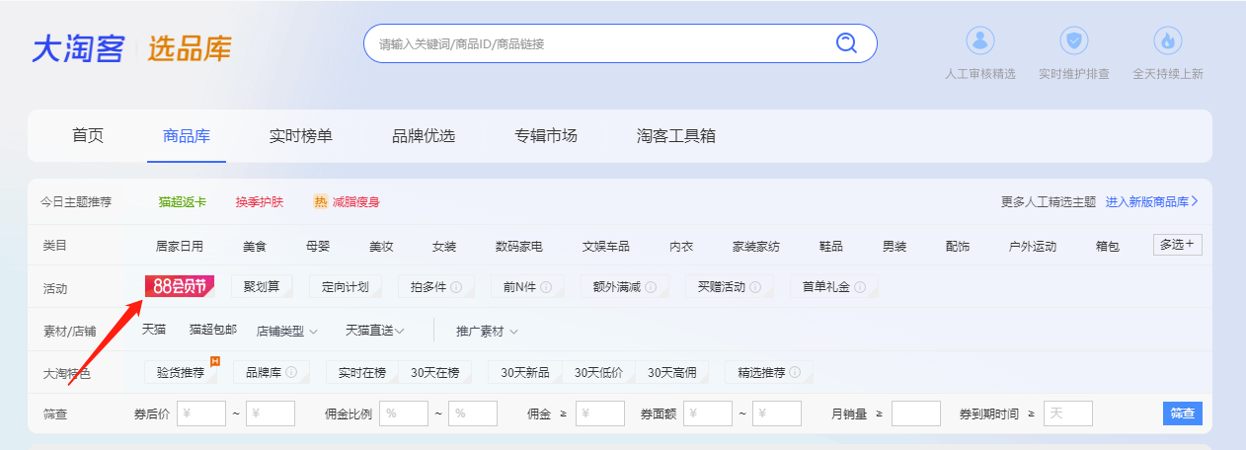This screenshot has height=450, width=1246.
Task: Click the search magnifier icon
Action: pyautogui.click(x=846, y=42)
